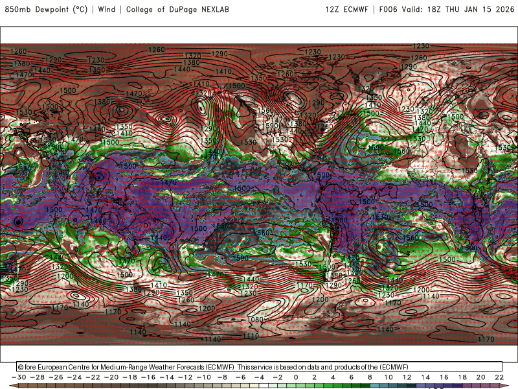Click the -26 value on the color scale

[56, 377]
